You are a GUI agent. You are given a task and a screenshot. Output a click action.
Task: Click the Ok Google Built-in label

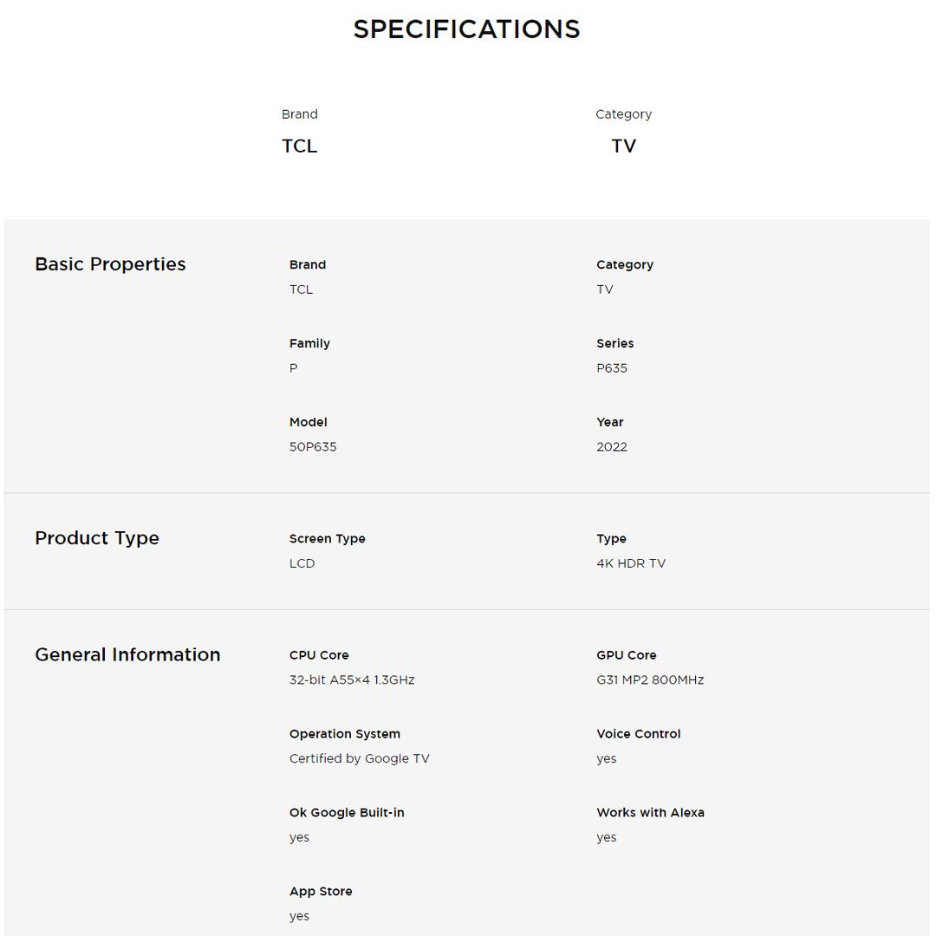pyautogui.click(x=347, y=813)
